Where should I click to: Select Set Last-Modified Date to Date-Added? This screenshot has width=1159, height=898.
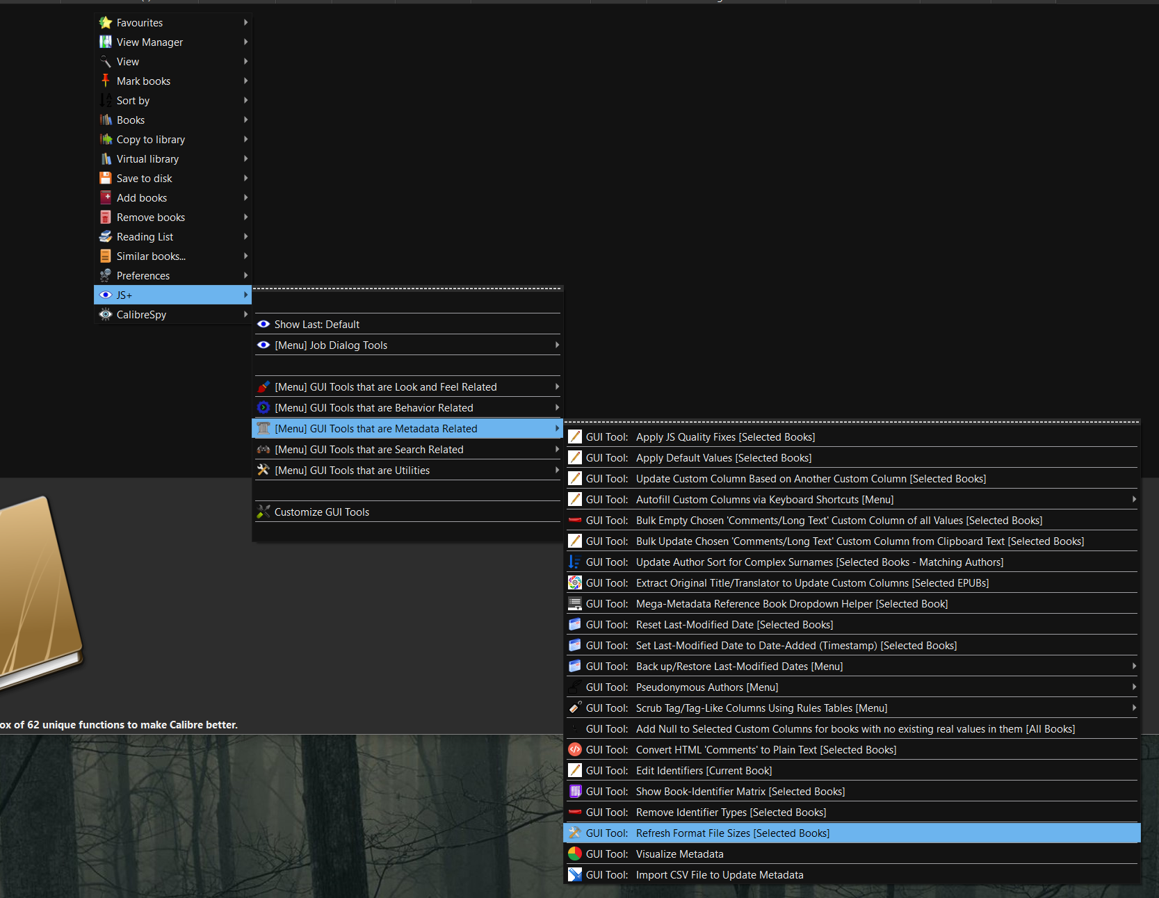pyautogui.click(x=852, y=646)
